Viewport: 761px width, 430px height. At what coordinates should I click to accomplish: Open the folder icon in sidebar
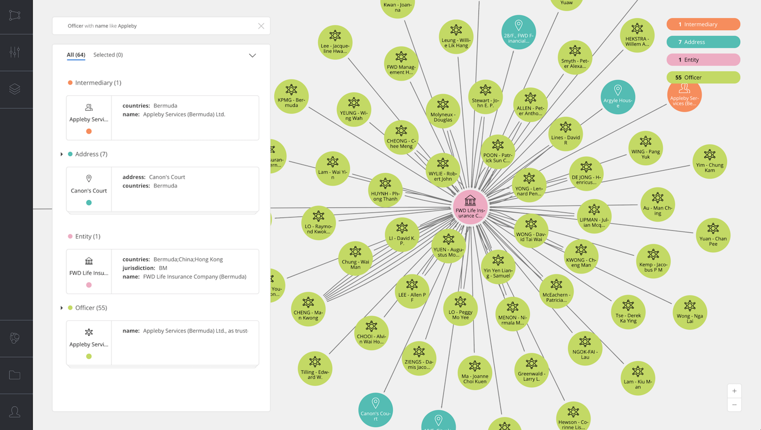[x=15, y=375]
